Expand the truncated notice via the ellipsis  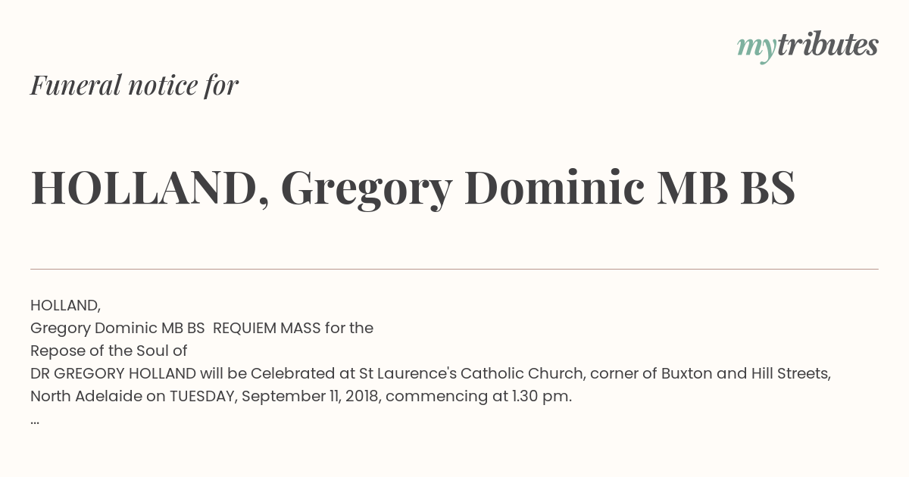point(35,421)
